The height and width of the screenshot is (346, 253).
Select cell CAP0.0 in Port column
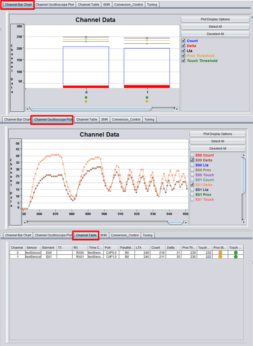[111, 253]
